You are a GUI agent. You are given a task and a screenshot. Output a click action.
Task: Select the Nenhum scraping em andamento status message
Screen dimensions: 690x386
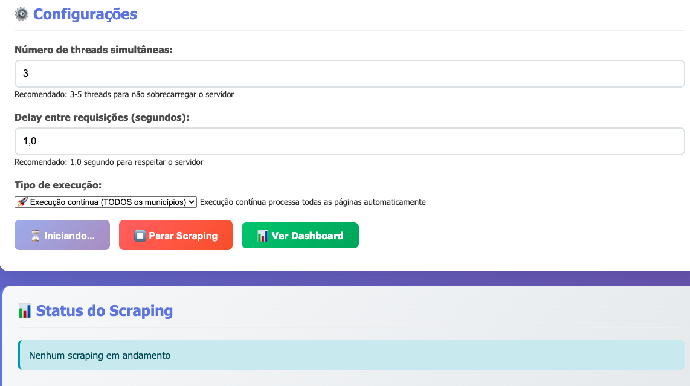point(100,355)
